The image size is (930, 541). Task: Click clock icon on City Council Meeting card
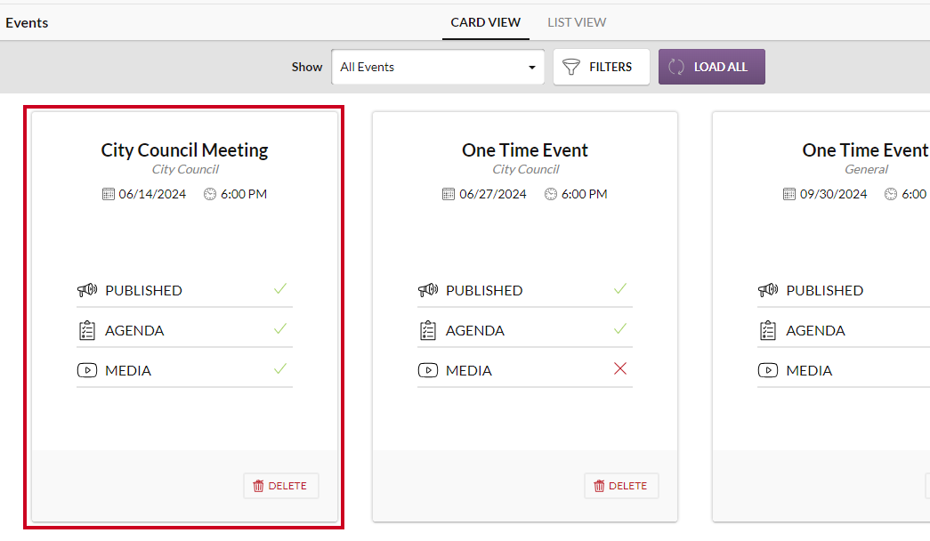(x=210, y=194)
